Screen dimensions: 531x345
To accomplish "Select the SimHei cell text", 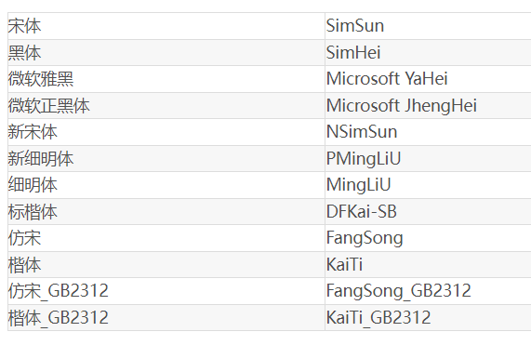I will [x=353, y=53].
